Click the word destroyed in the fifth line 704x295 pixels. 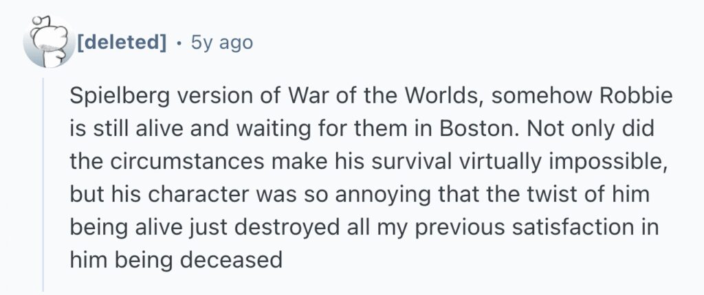click(x=286, y=227)
